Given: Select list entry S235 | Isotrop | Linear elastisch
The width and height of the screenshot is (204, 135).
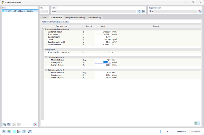Looking at the screenshot, I should [x=20, y=11].
